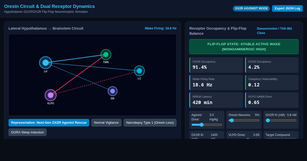This screenshot has height=161, width=307.
Task: Click the Wake Firing Rate 18.6 Hz card
Action: (216, 83)
